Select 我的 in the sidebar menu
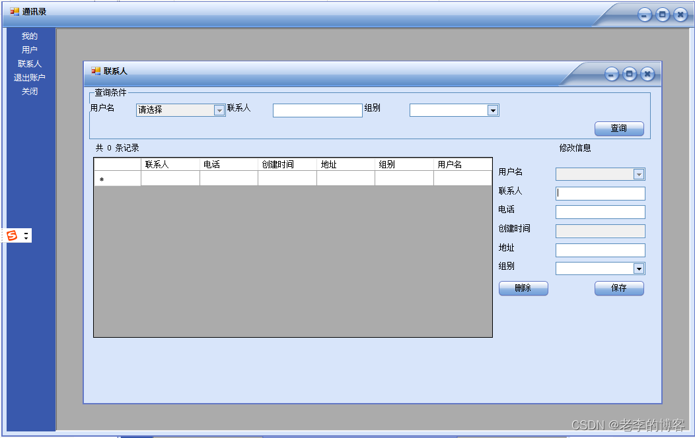This screenshot has width=695, height=438. tap(29, 36)
